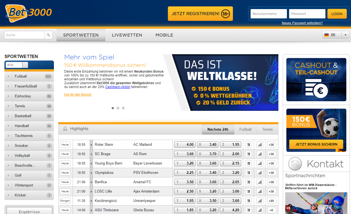Screen dimensions: 351x214
Task: Click Hol dir den Bonus link
Action: coord(78,95)
